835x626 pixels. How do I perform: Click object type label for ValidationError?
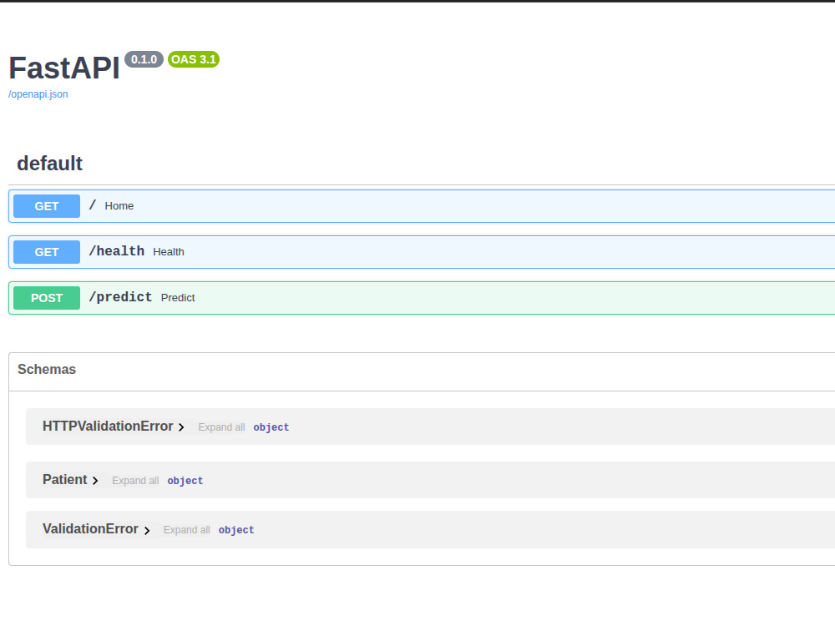coord(236,530)
